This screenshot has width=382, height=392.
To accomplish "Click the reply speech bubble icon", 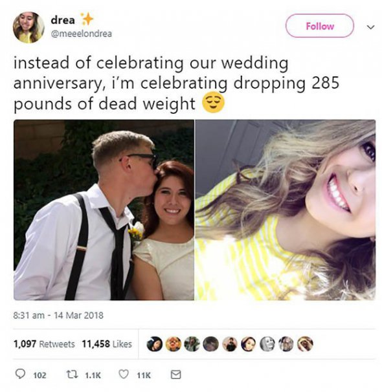I will 20,375.
